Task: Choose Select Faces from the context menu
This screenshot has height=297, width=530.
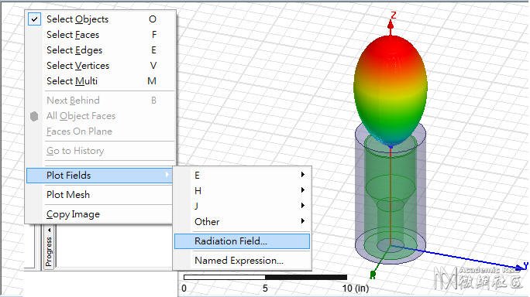Action: click(101, 35)
